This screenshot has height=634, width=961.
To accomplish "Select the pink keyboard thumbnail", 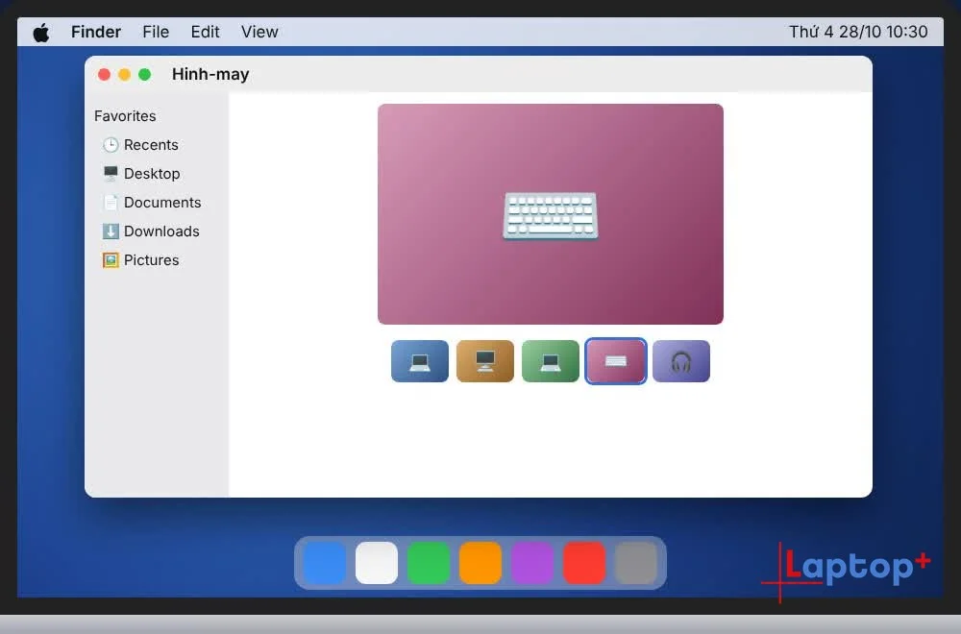I will 616,361.
